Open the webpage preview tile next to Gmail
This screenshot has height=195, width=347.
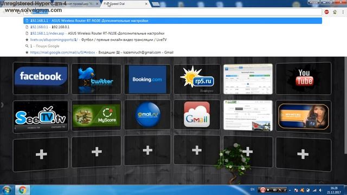tap(248, 115)
